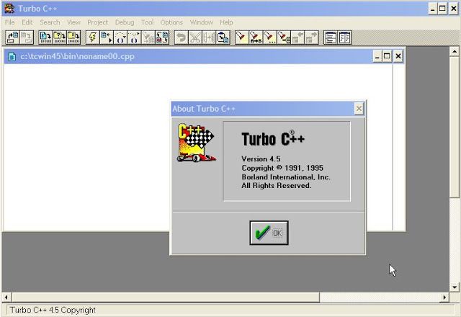461x317 pixels.
Task: Click the horizontal scrollbar right arrow
Action: coord(444,298)
